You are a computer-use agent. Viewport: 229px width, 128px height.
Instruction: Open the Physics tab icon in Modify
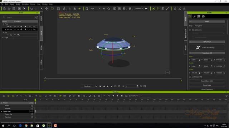click(x=203, y=16)
